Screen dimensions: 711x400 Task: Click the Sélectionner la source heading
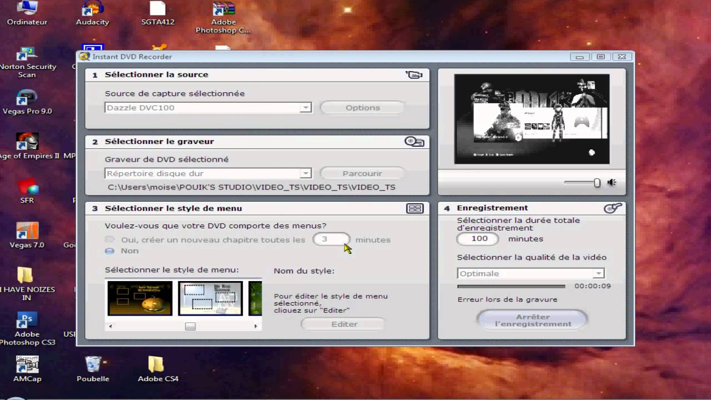[157, 74]
